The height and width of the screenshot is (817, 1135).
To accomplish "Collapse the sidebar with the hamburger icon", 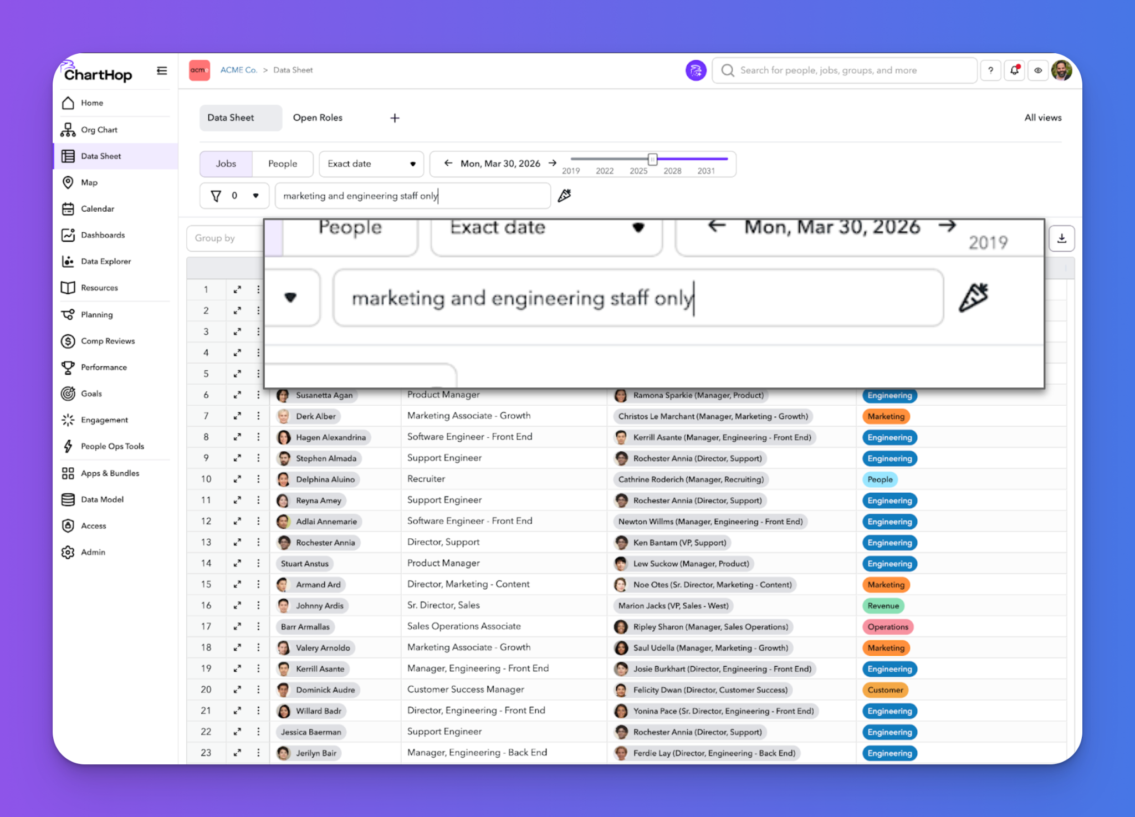I will tap(162, 70).
